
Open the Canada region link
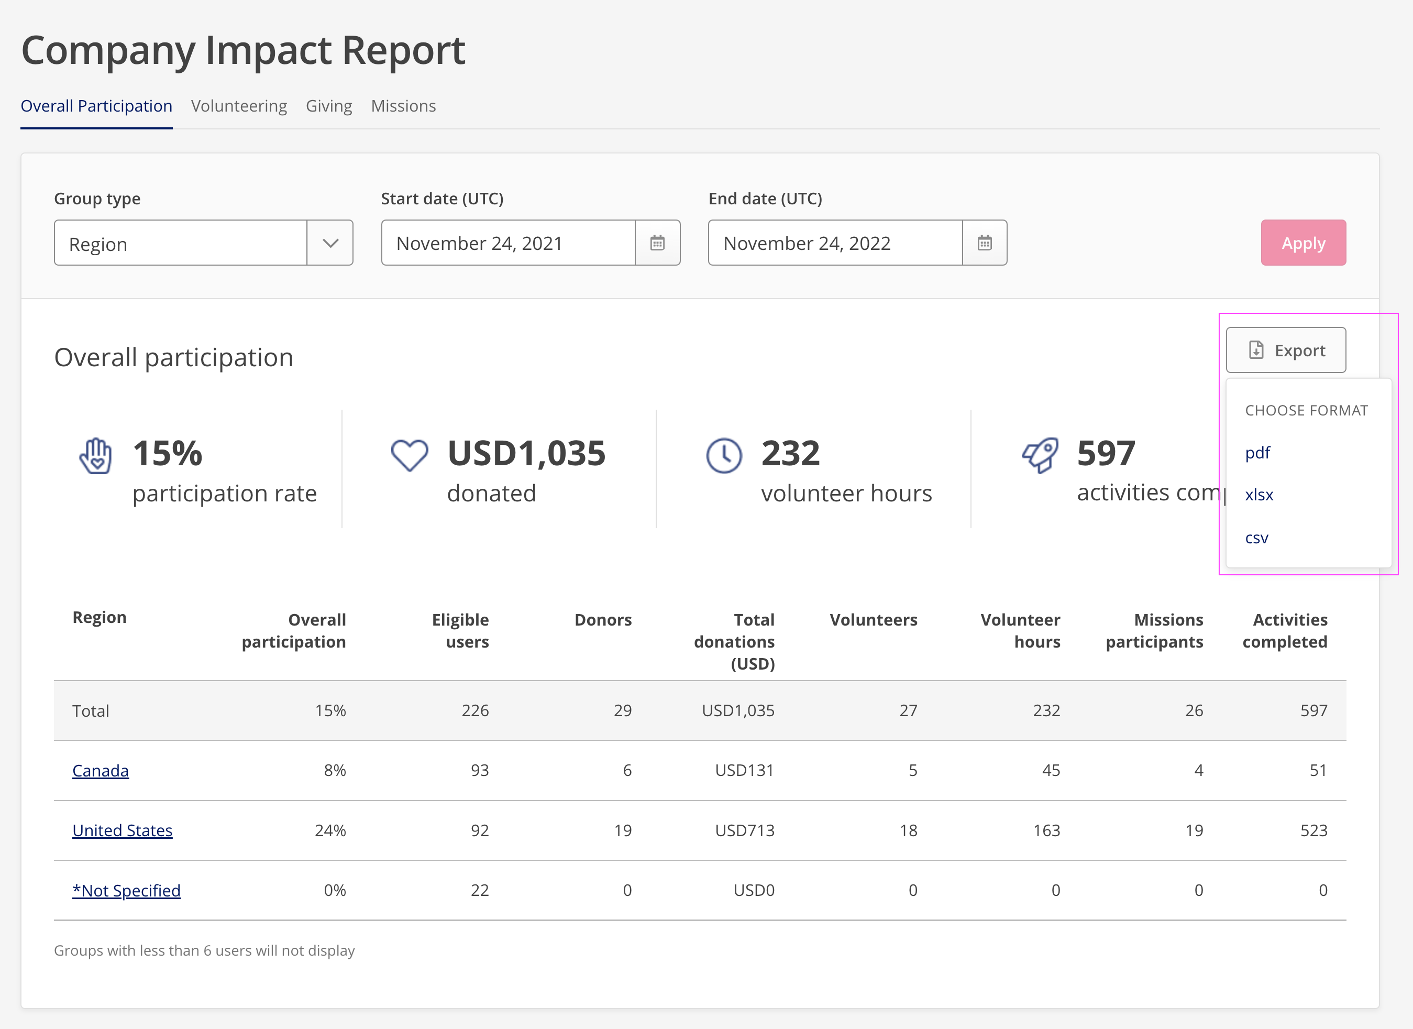(x=101, y=771)
